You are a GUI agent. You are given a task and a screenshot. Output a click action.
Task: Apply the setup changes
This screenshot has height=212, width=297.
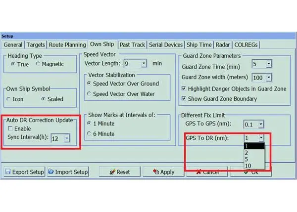[163, 171]
